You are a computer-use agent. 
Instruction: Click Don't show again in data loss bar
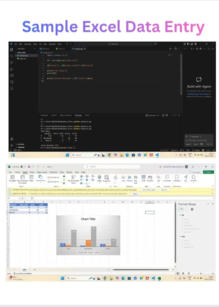[x=149, y=190]
